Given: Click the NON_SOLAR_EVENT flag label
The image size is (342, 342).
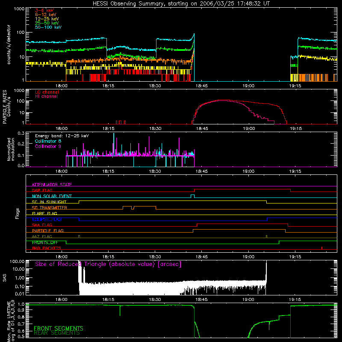Looking at the screenshot, I should (52, 196).
